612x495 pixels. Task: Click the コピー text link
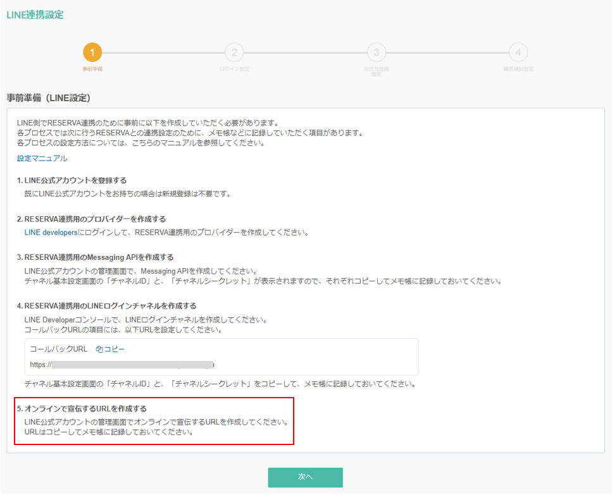(x=115, y=349)
